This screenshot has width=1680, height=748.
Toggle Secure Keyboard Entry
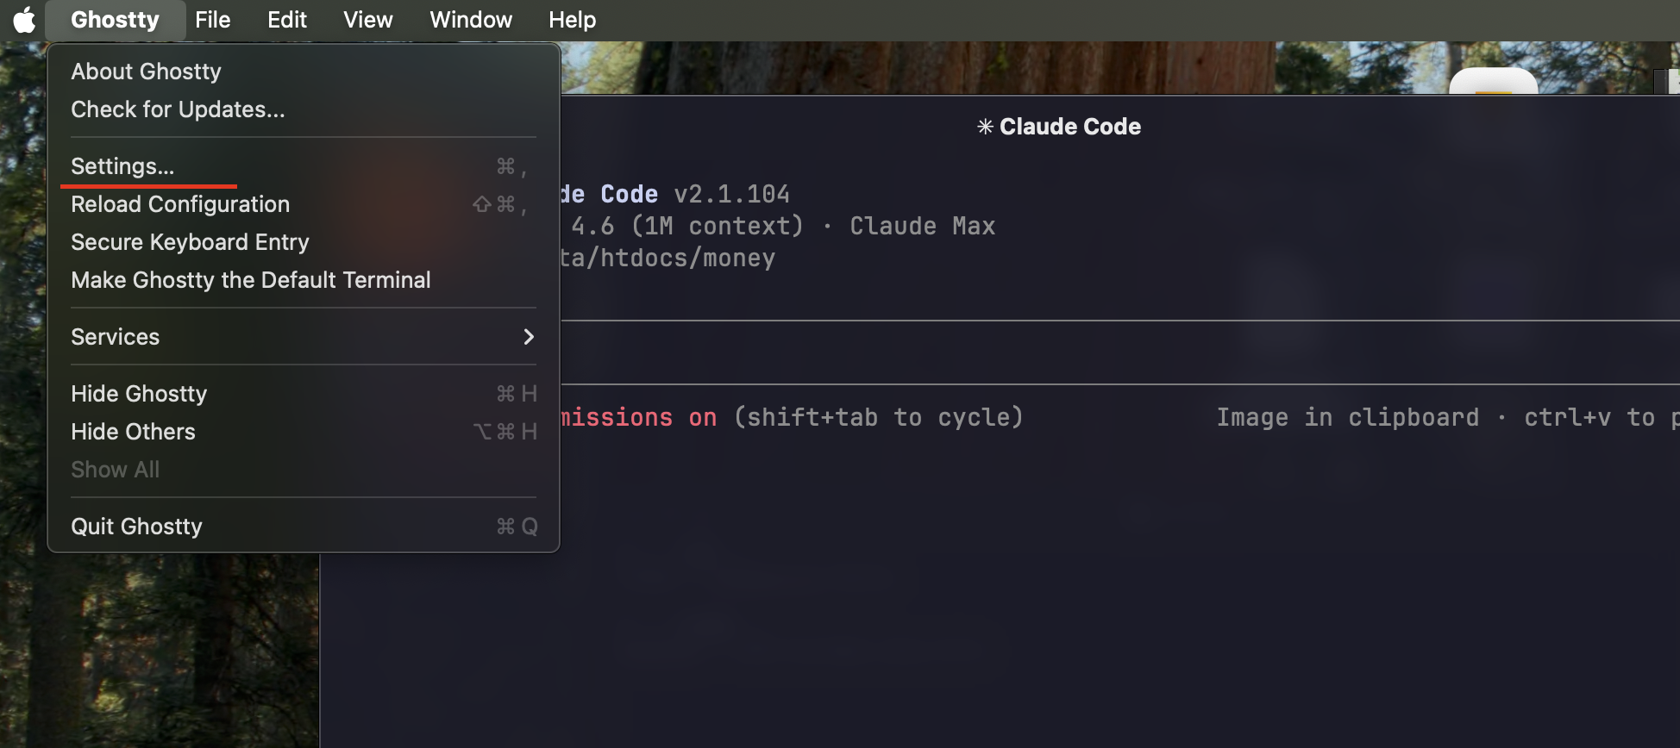(x=190, y=242)
